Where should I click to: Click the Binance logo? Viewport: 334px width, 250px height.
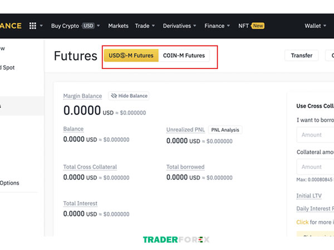pos(11,26)
